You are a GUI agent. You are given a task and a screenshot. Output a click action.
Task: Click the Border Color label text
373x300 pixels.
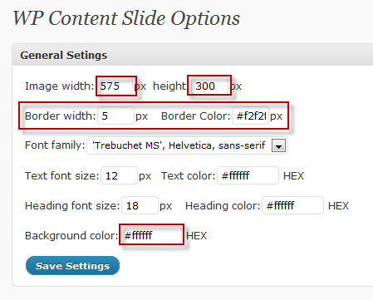pyautogui.click(x=195, y=116)
